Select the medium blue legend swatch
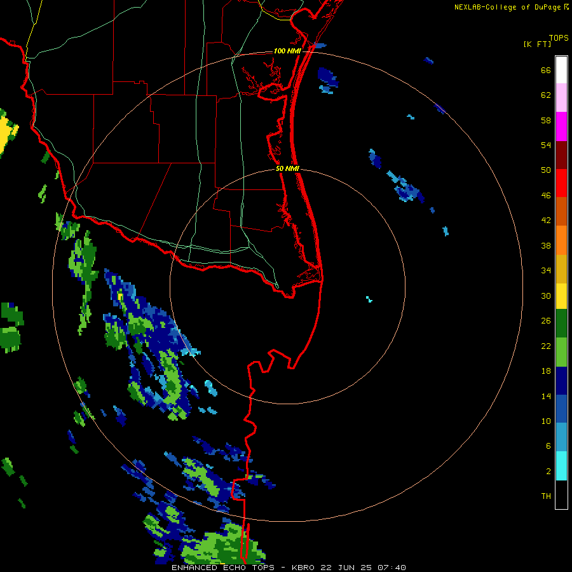 tap(561, 409)
